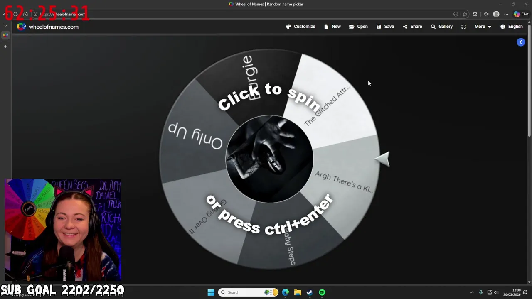Open a new tab with plus
Viewport: 532px width, 299px height.
click(x=5, y=47)
